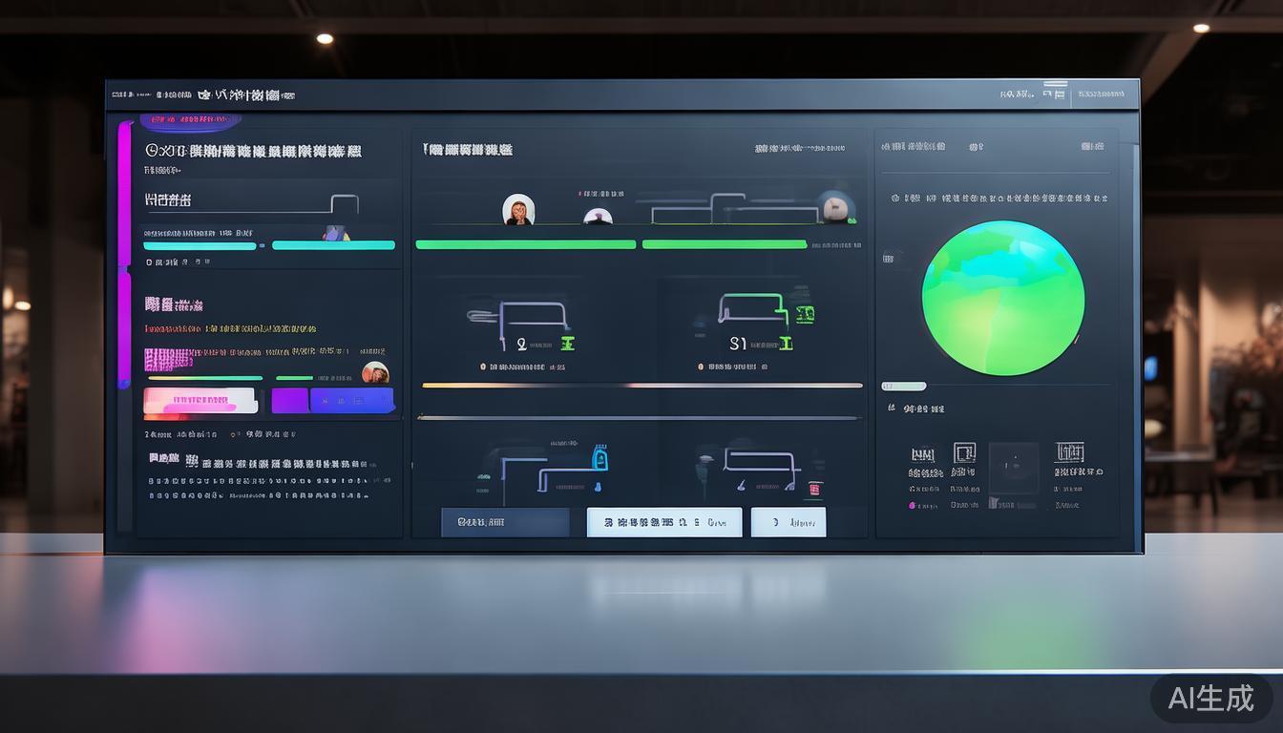Image resolution: width=1283 pixels, height=733 pixels.
Task: Click the green device icon next to S1
Action: (x=804, y=313)
